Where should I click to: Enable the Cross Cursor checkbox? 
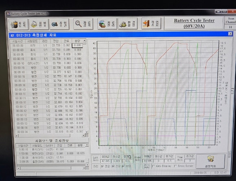pos(175,166)
